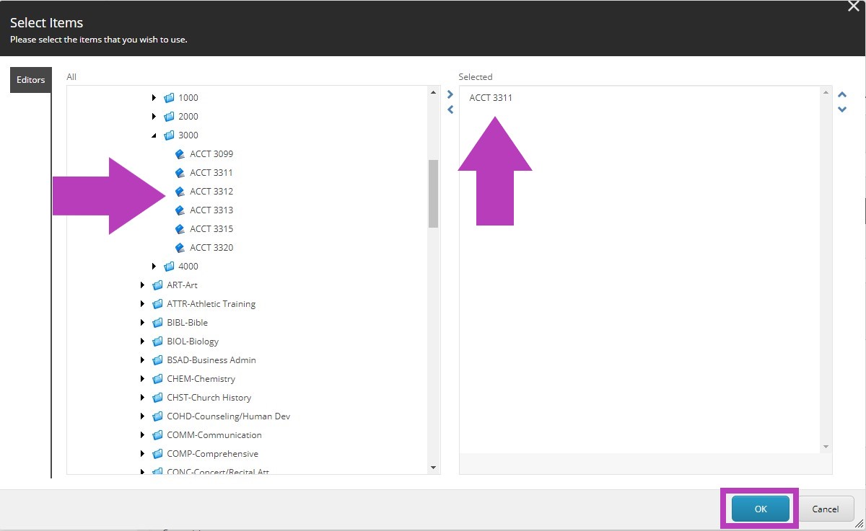The image size is (866, 531).
Task: Click the All tree scroll up arrow
Action: [433, 92]
